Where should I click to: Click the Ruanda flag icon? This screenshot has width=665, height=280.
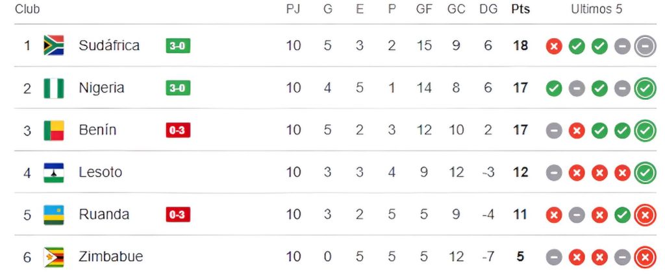[53, 215]
